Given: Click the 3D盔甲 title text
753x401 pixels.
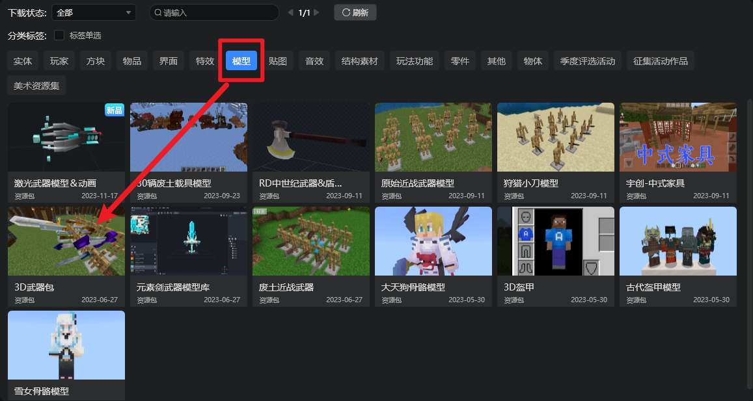Looking at the screenshot, I should pos(519,287).
